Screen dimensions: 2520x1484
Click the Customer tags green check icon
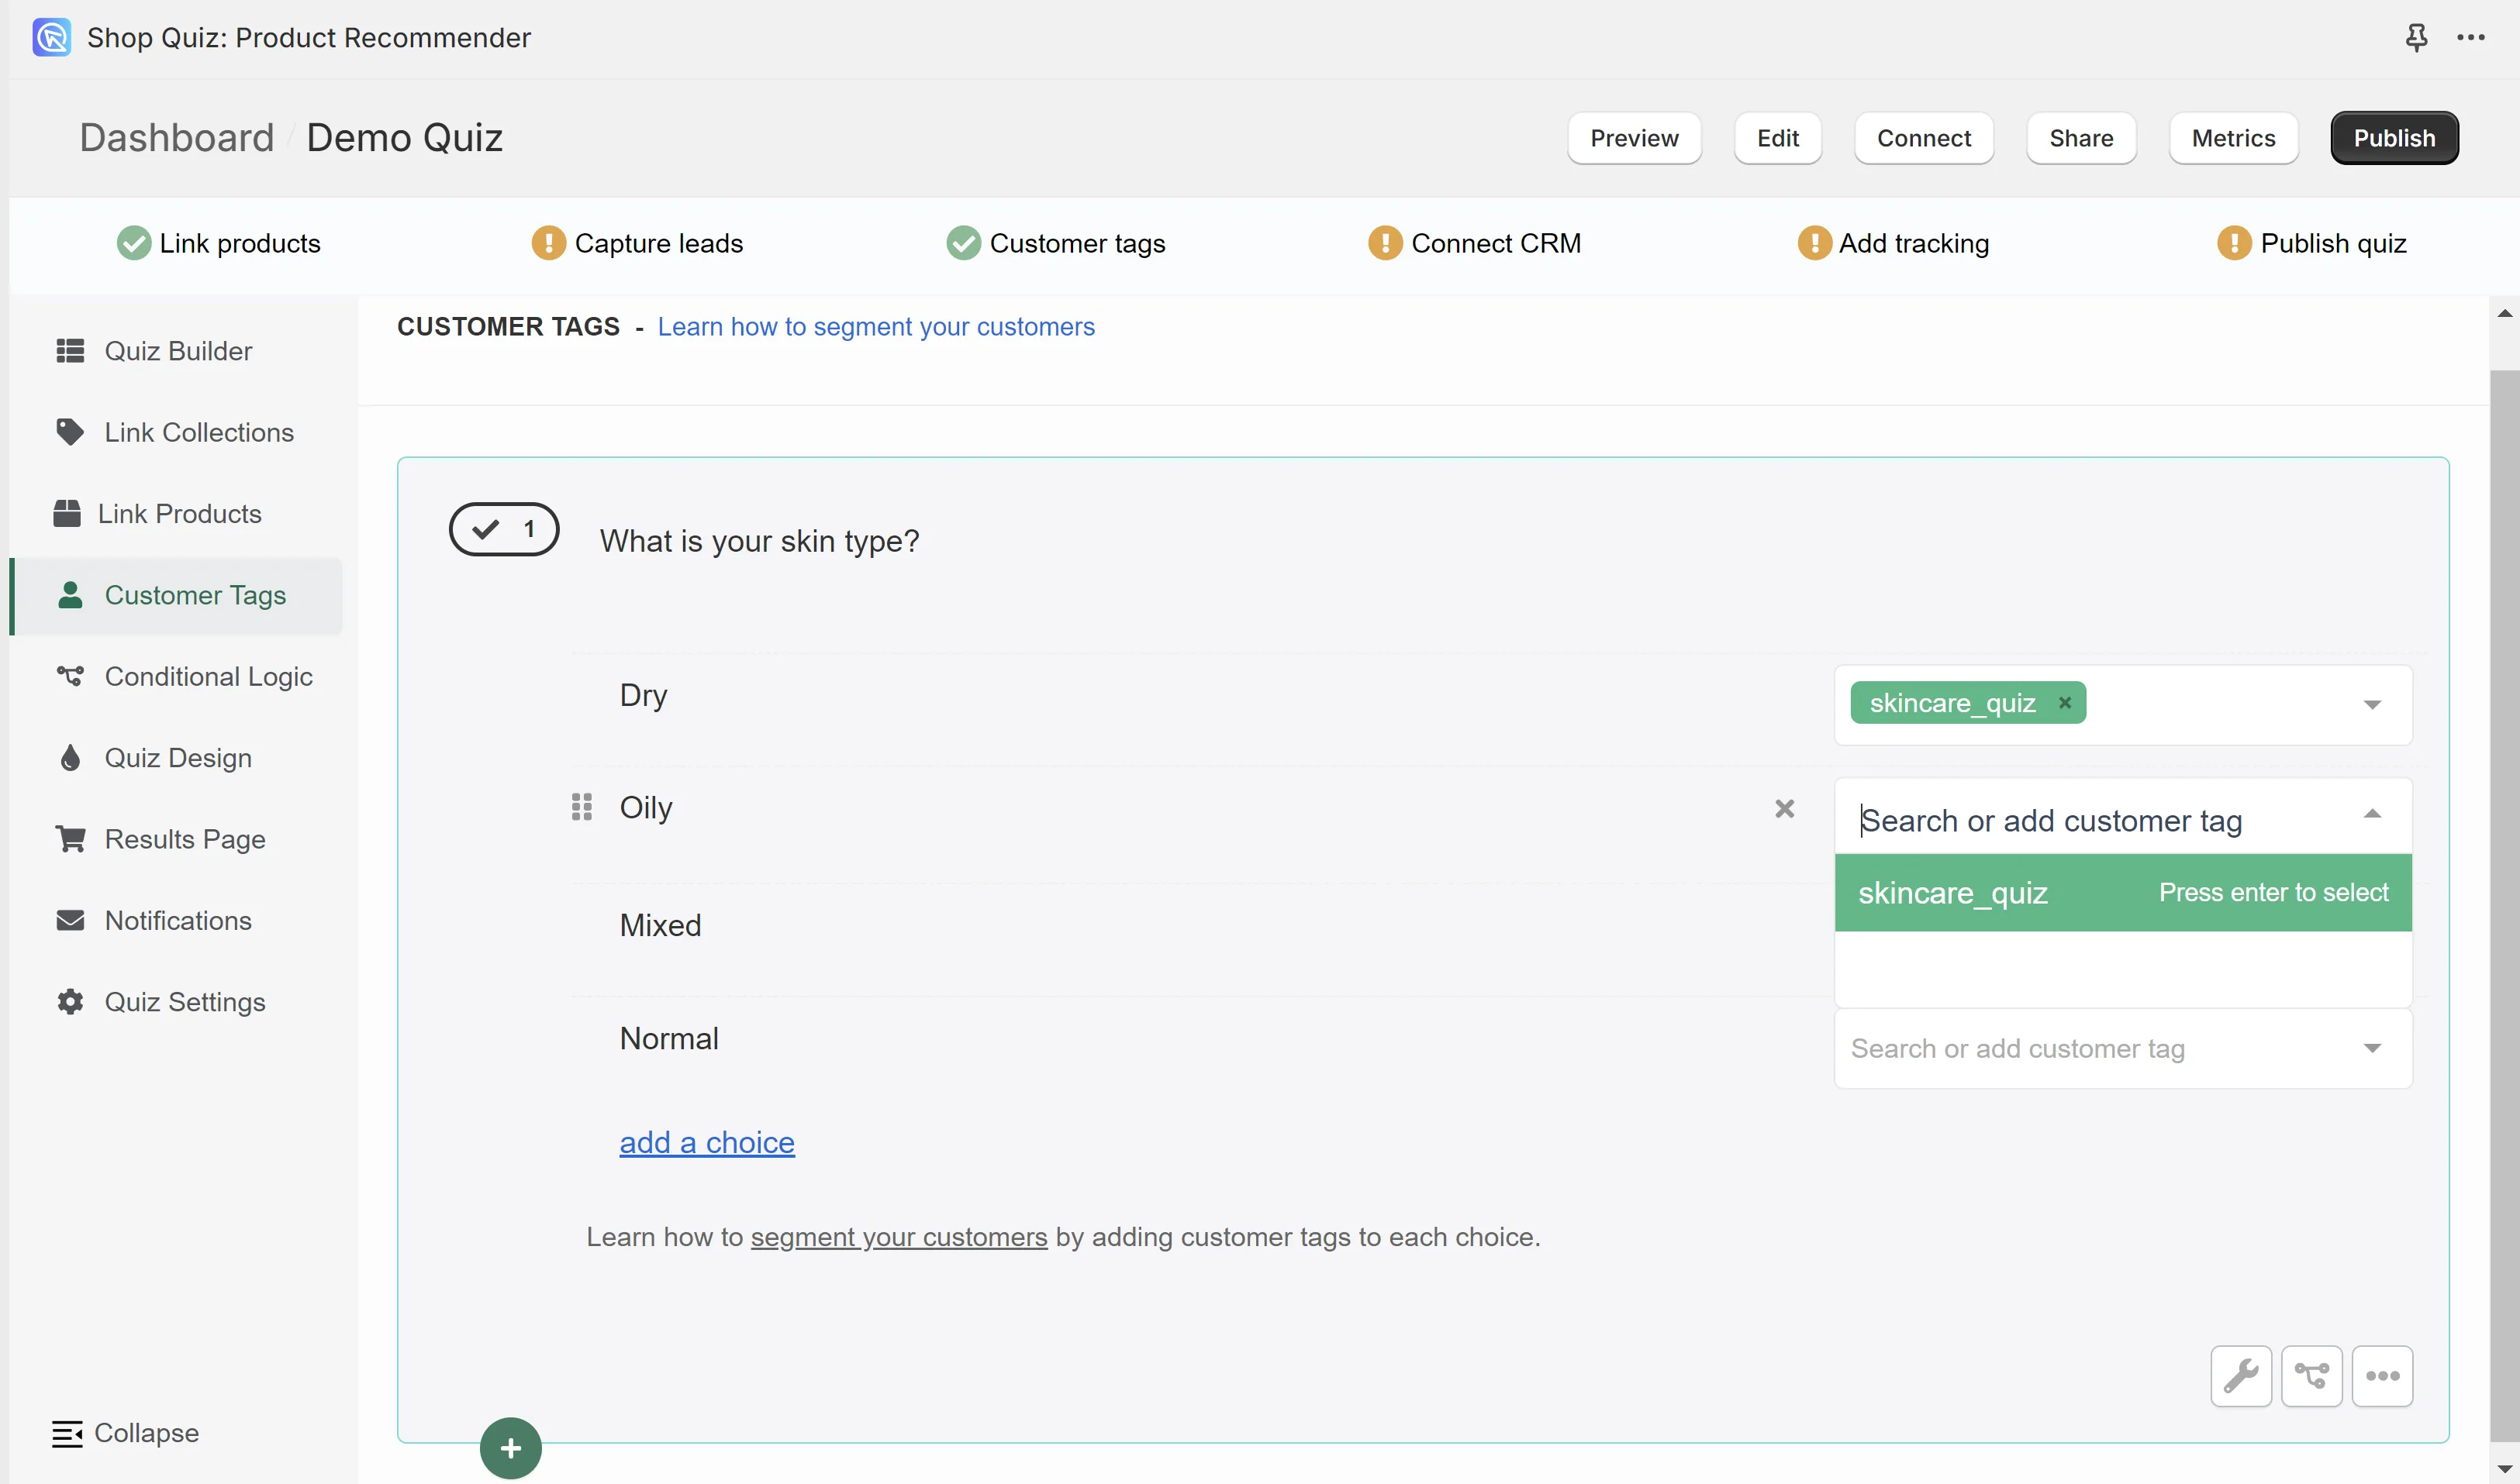coord(963,243)
